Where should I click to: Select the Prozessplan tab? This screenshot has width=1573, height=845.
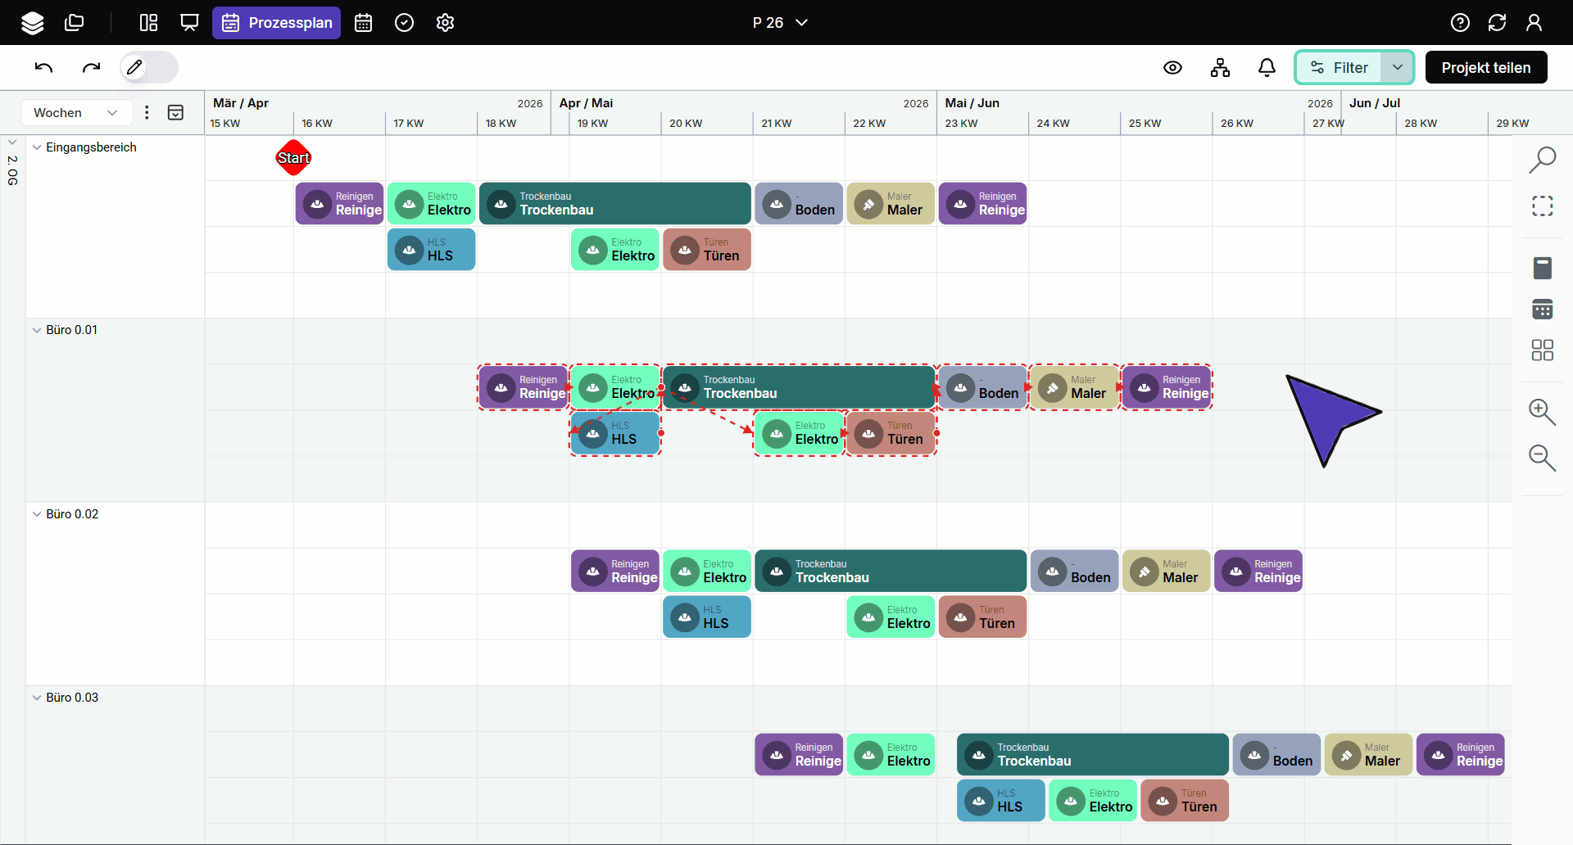pyautogui.click(x=277, y=23)
